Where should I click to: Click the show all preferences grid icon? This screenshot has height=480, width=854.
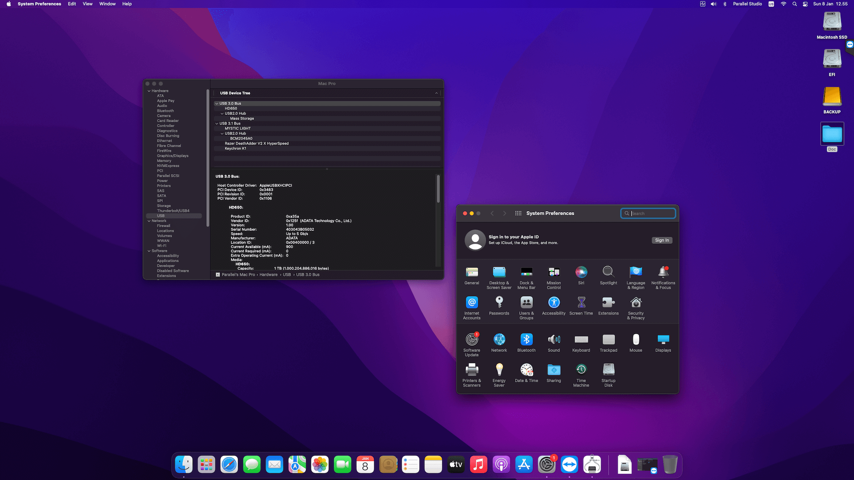518,213
